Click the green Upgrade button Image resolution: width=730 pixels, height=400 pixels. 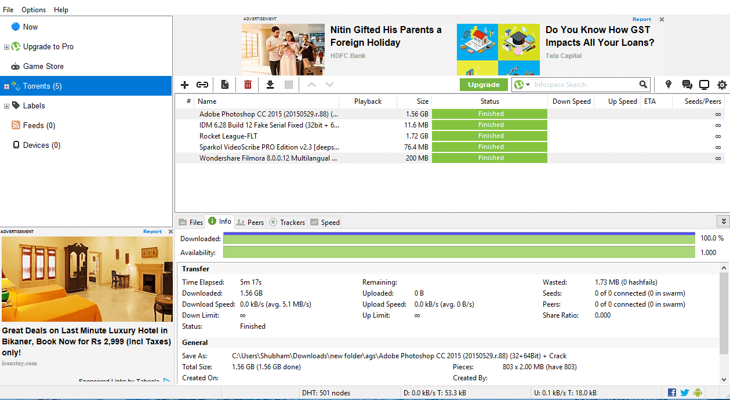(x=484, y=85)
